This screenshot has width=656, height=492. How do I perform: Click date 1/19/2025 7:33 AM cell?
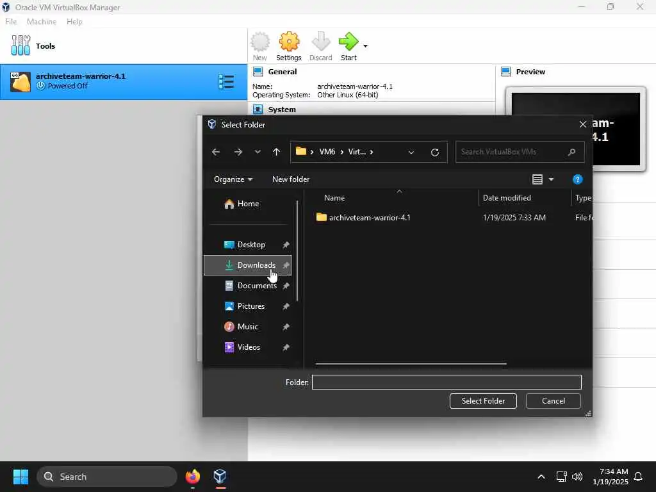point(514,218)
